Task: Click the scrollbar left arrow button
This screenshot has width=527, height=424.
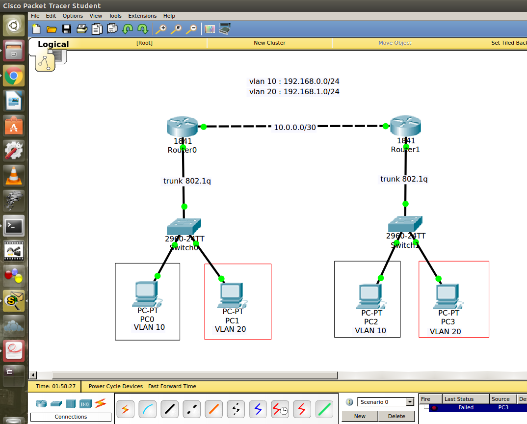Action: point(33,375)
